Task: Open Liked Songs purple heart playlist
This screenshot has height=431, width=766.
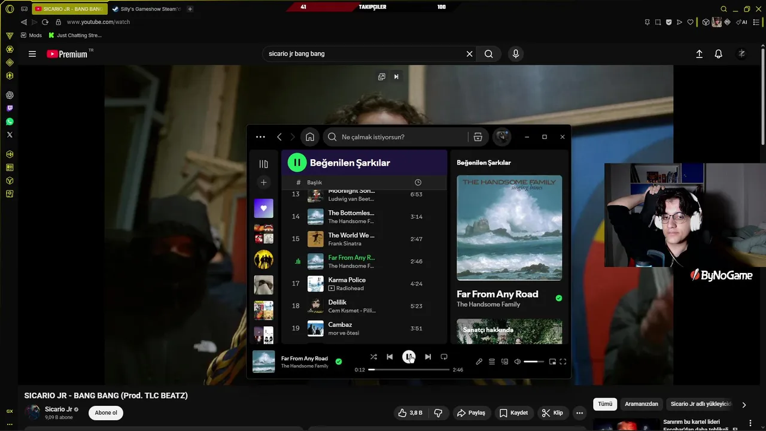Action: (264, 208)
